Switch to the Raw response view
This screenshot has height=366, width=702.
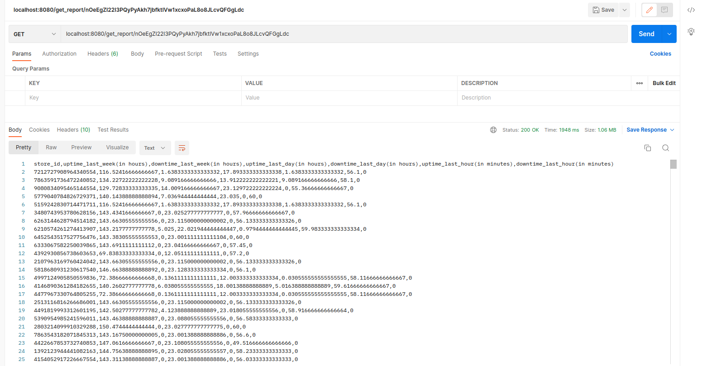pyautogui.click(x=51, y=147)
